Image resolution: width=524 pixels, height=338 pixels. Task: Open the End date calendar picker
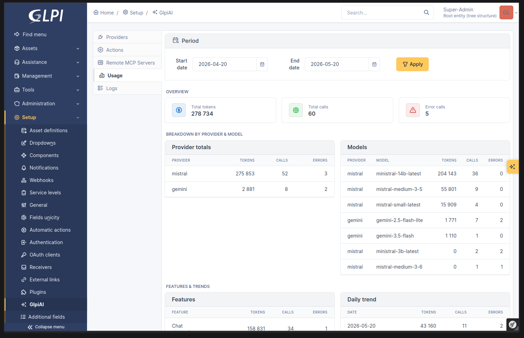pyautogui.click(x=375, y=64)
